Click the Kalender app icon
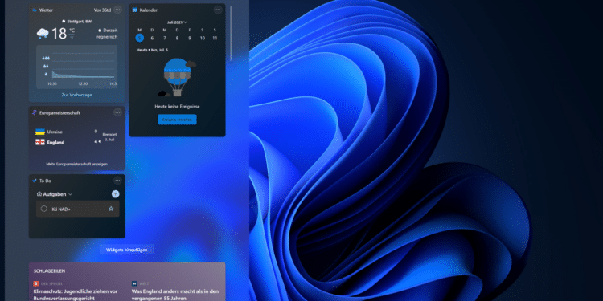This screenshot has width=603, height=301. 134,10
